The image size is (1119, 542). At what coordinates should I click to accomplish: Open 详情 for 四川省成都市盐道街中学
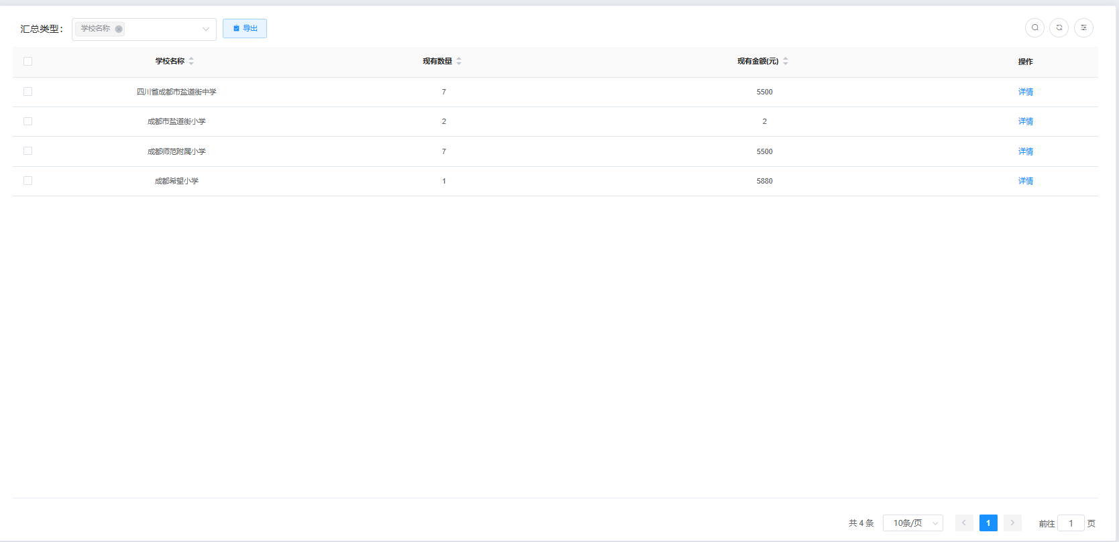pyautogui.click(x=1025, y=92)
